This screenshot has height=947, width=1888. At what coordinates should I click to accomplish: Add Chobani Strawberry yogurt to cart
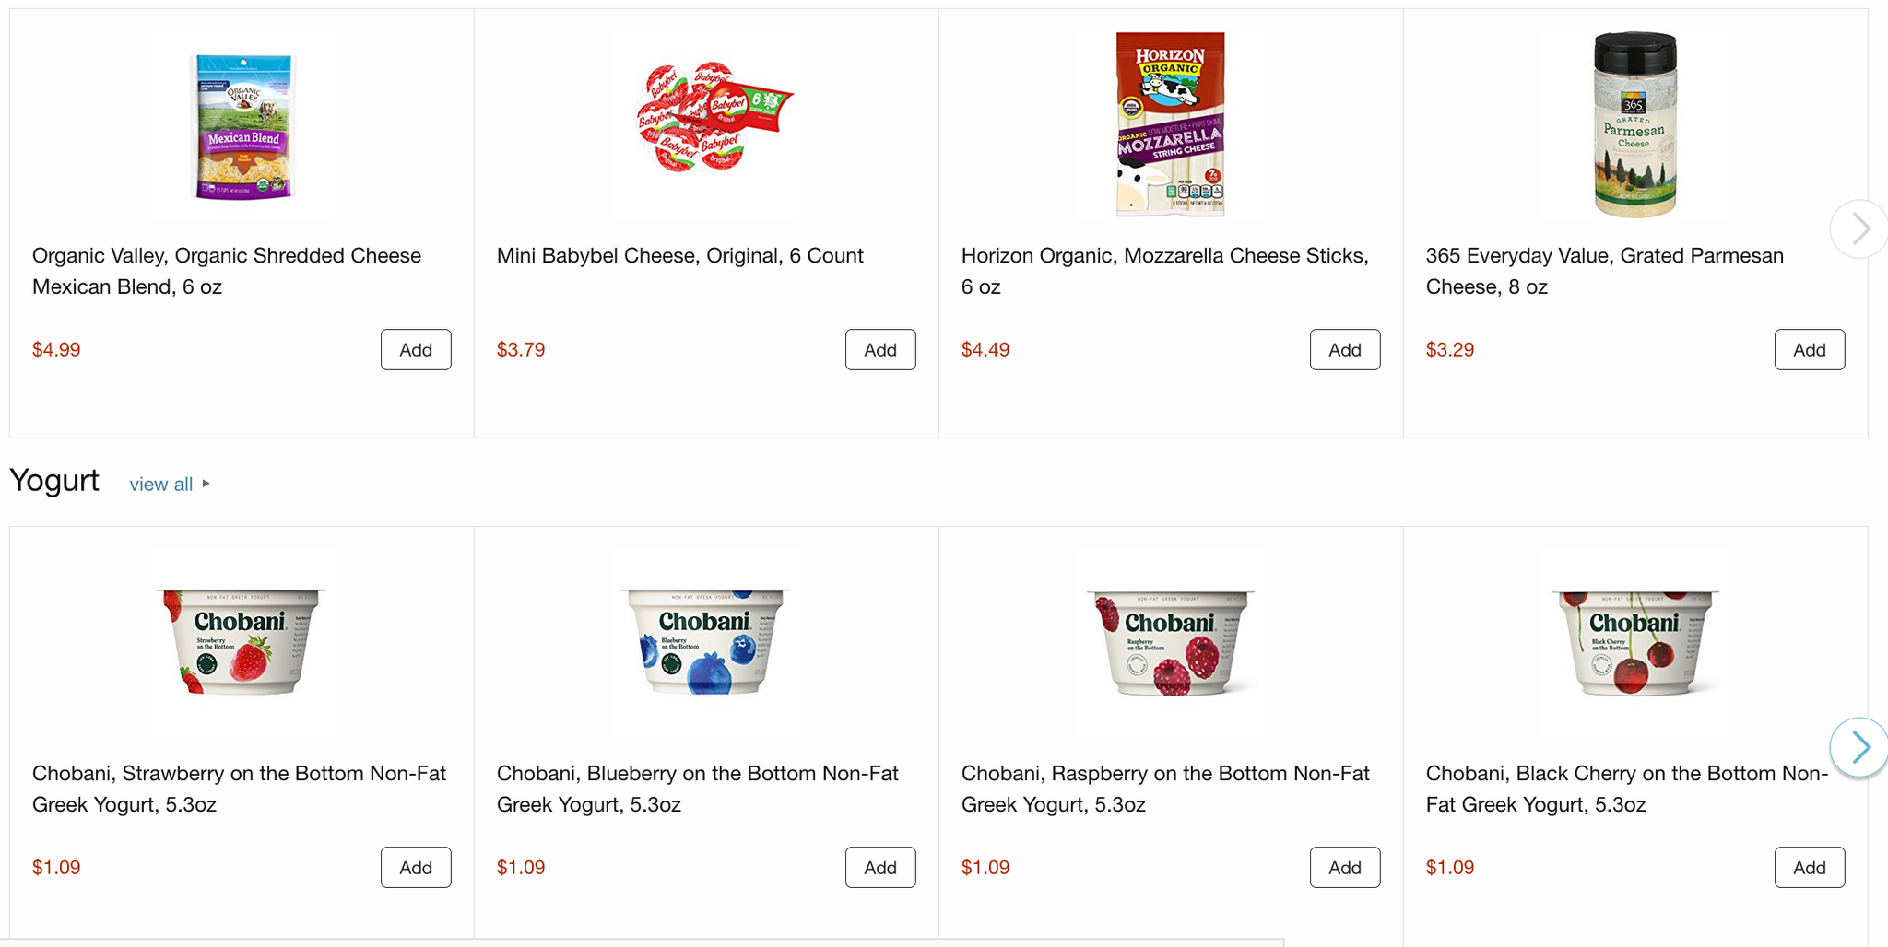click(x=415, y=867)
